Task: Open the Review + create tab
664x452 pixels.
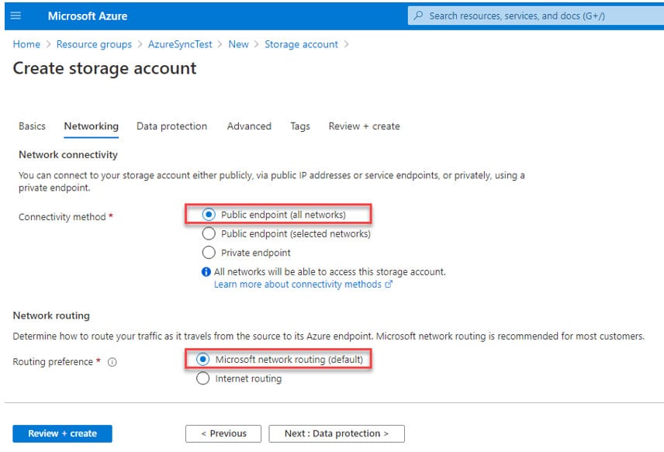Action: (364, 126)
